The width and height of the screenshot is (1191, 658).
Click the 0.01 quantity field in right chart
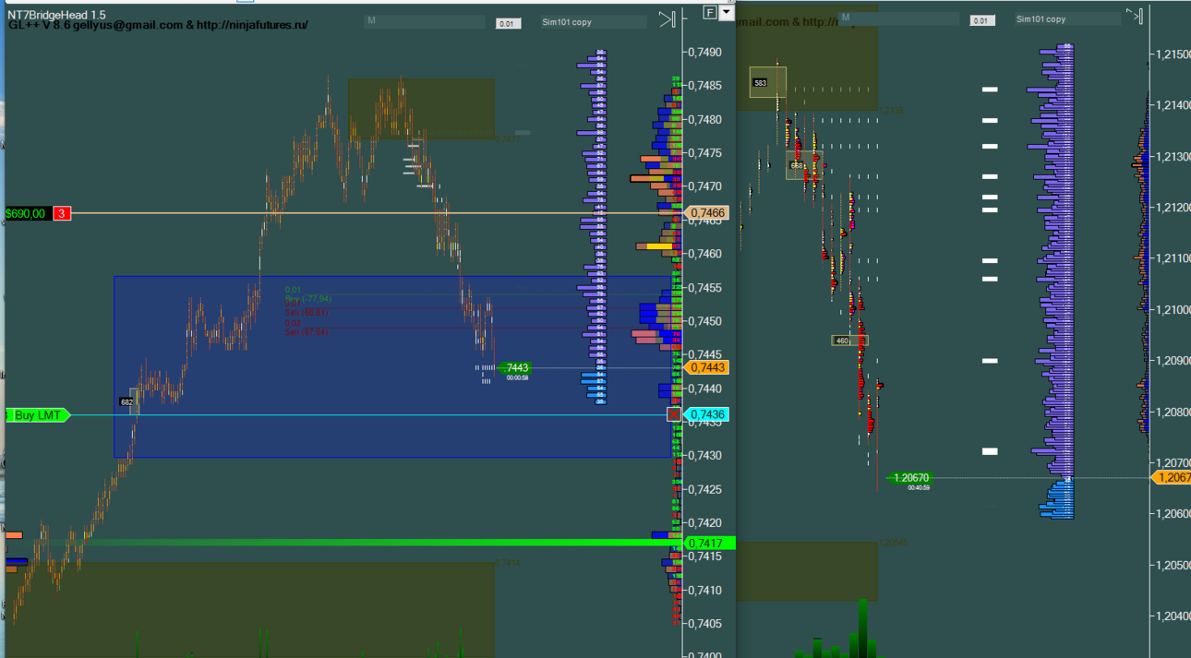click(981, 20)
